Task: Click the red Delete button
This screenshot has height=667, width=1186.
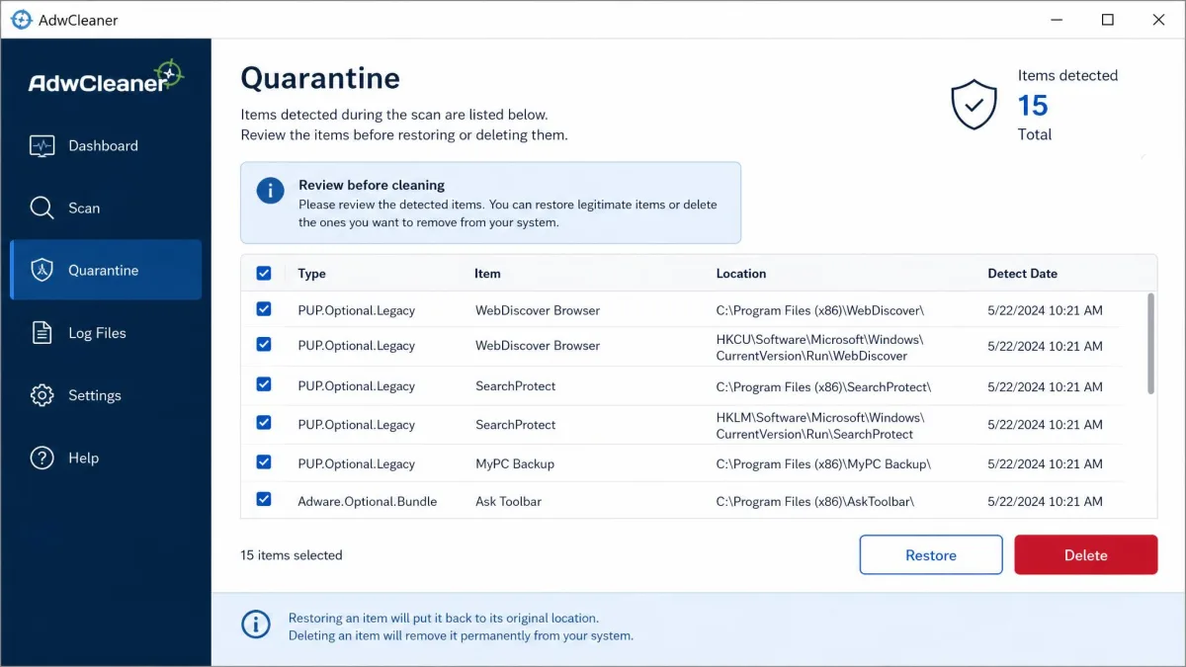Action: coord(1085,555)
